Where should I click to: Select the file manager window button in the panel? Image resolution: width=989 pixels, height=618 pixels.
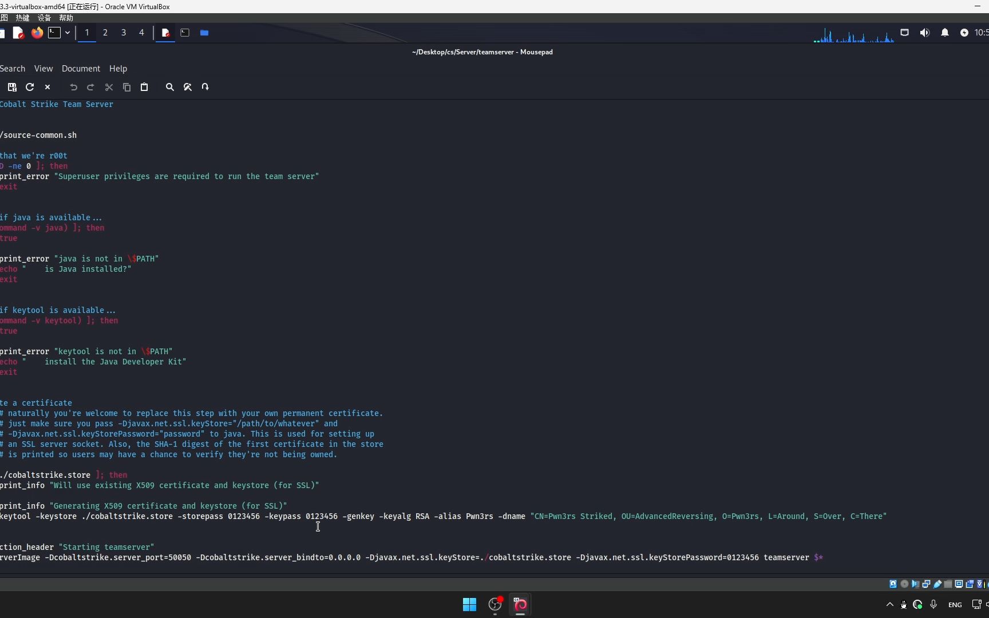(x=204, y=33)
